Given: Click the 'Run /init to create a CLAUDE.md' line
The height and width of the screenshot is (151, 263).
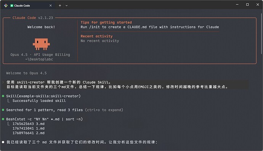Looking at the screenshot, I should coord(150,27).
